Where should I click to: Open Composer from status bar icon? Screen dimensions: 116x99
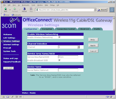pos(12,97)
